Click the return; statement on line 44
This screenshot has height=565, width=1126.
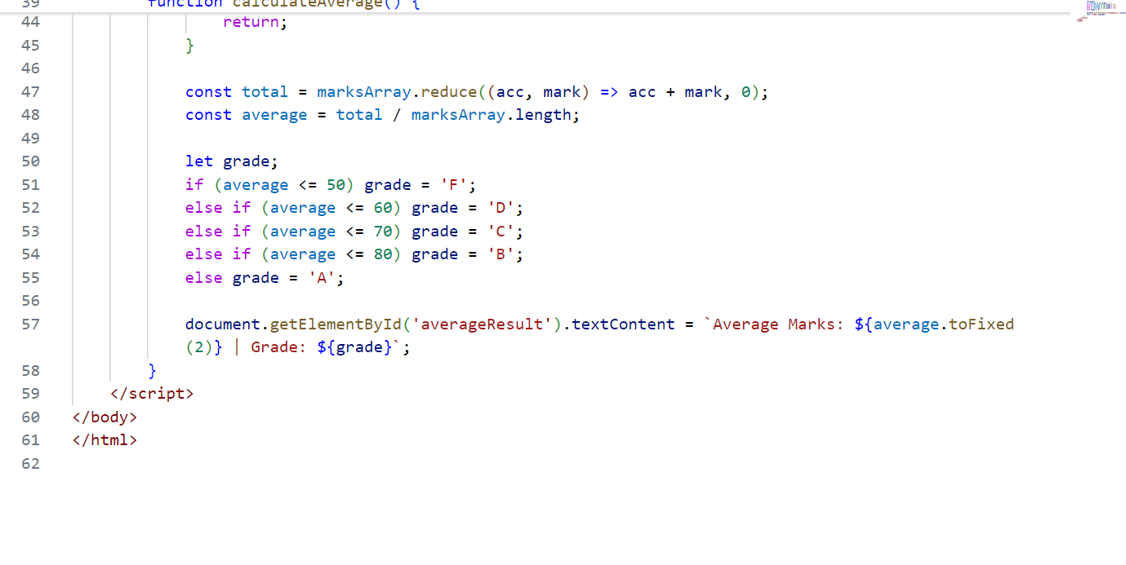coord(256,22)
